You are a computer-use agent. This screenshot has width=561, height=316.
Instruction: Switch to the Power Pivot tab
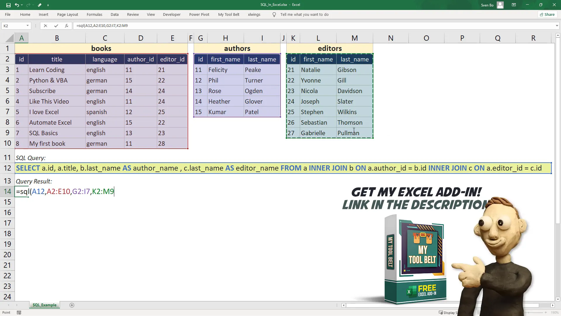point(200,14)
